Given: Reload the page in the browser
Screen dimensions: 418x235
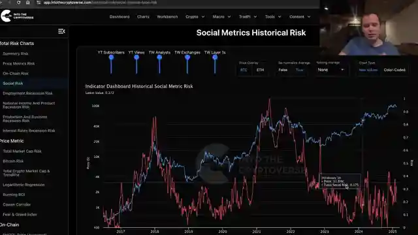Looking at the screenshot, I should [x=18, y=3].
